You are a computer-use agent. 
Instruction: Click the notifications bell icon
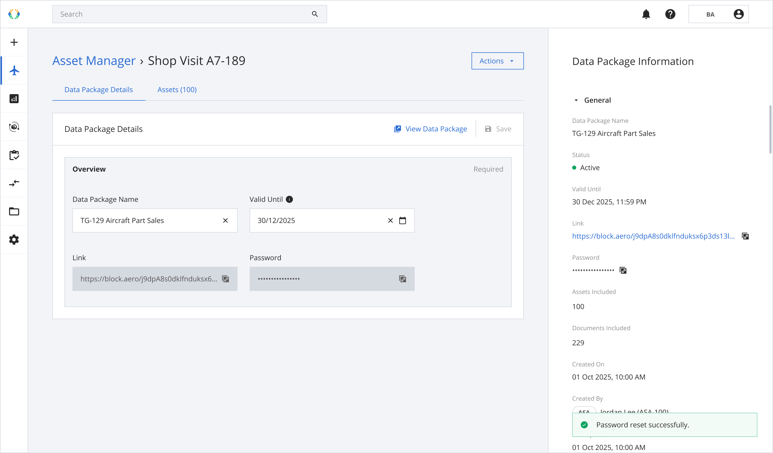[x=646, y=14]
